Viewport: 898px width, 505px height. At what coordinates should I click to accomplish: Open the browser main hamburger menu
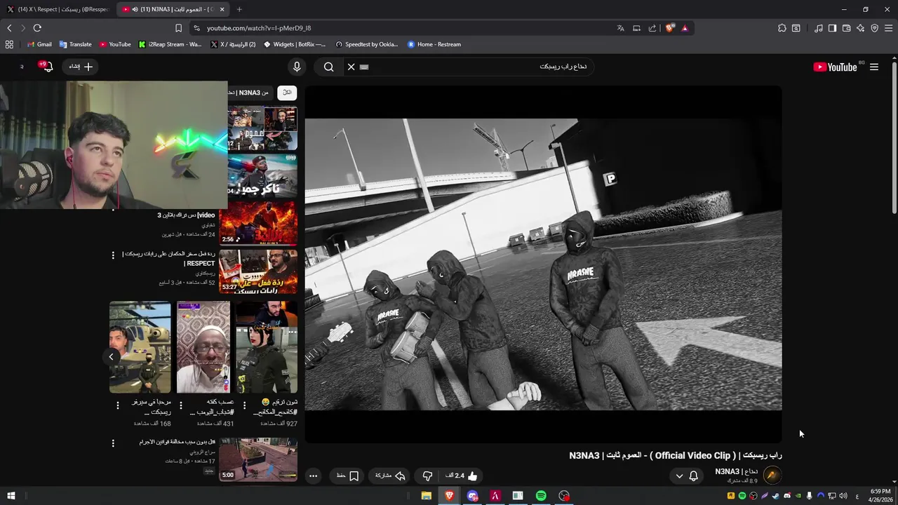(x=888, y=28)
